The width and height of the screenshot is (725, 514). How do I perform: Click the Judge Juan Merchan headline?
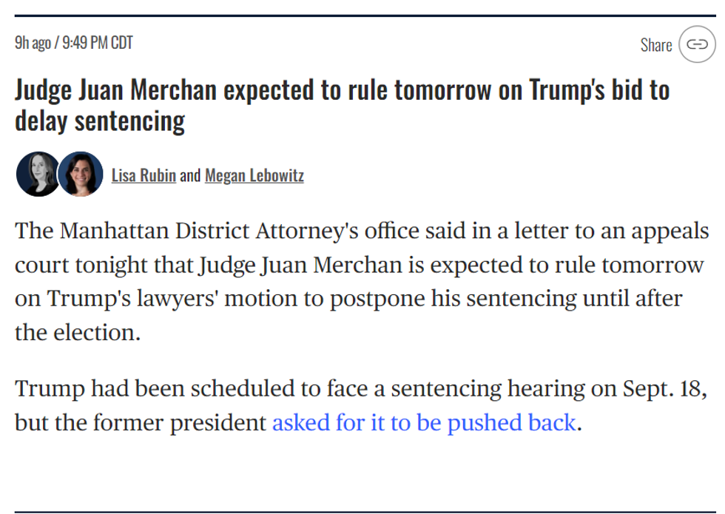[x=342, y=90]
